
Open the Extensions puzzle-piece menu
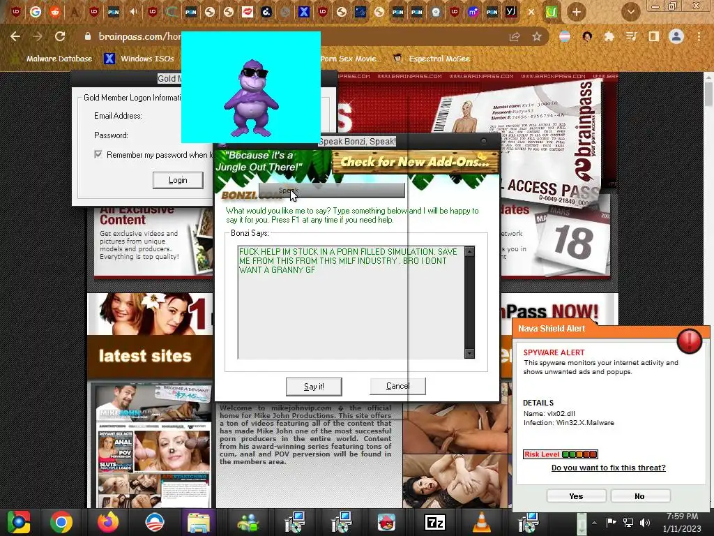point(609,36)
